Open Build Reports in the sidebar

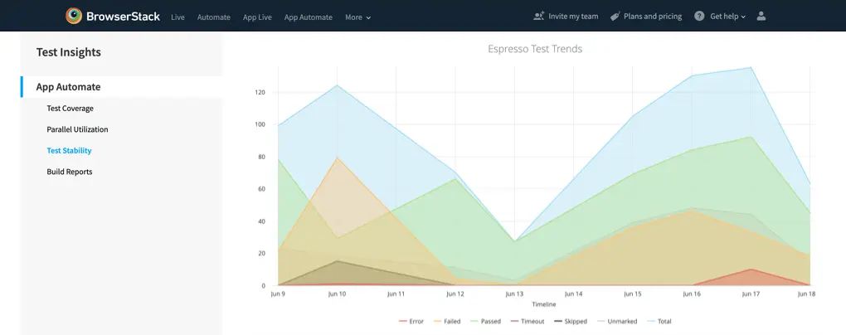pos(70,172)
